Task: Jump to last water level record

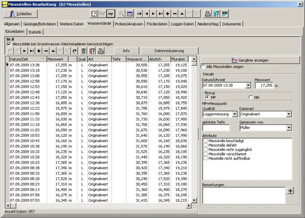Action: click(32, 51)
